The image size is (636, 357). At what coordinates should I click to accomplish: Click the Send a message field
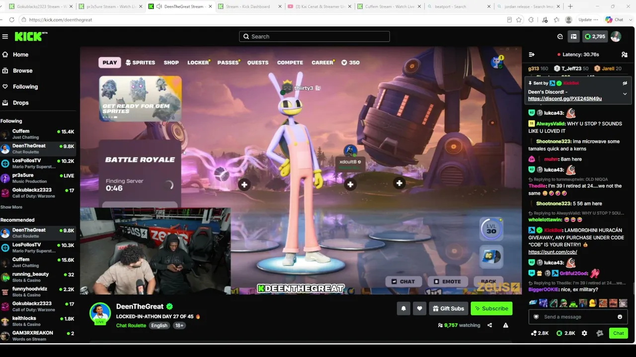pyautogui.click(x=578, y=317)
